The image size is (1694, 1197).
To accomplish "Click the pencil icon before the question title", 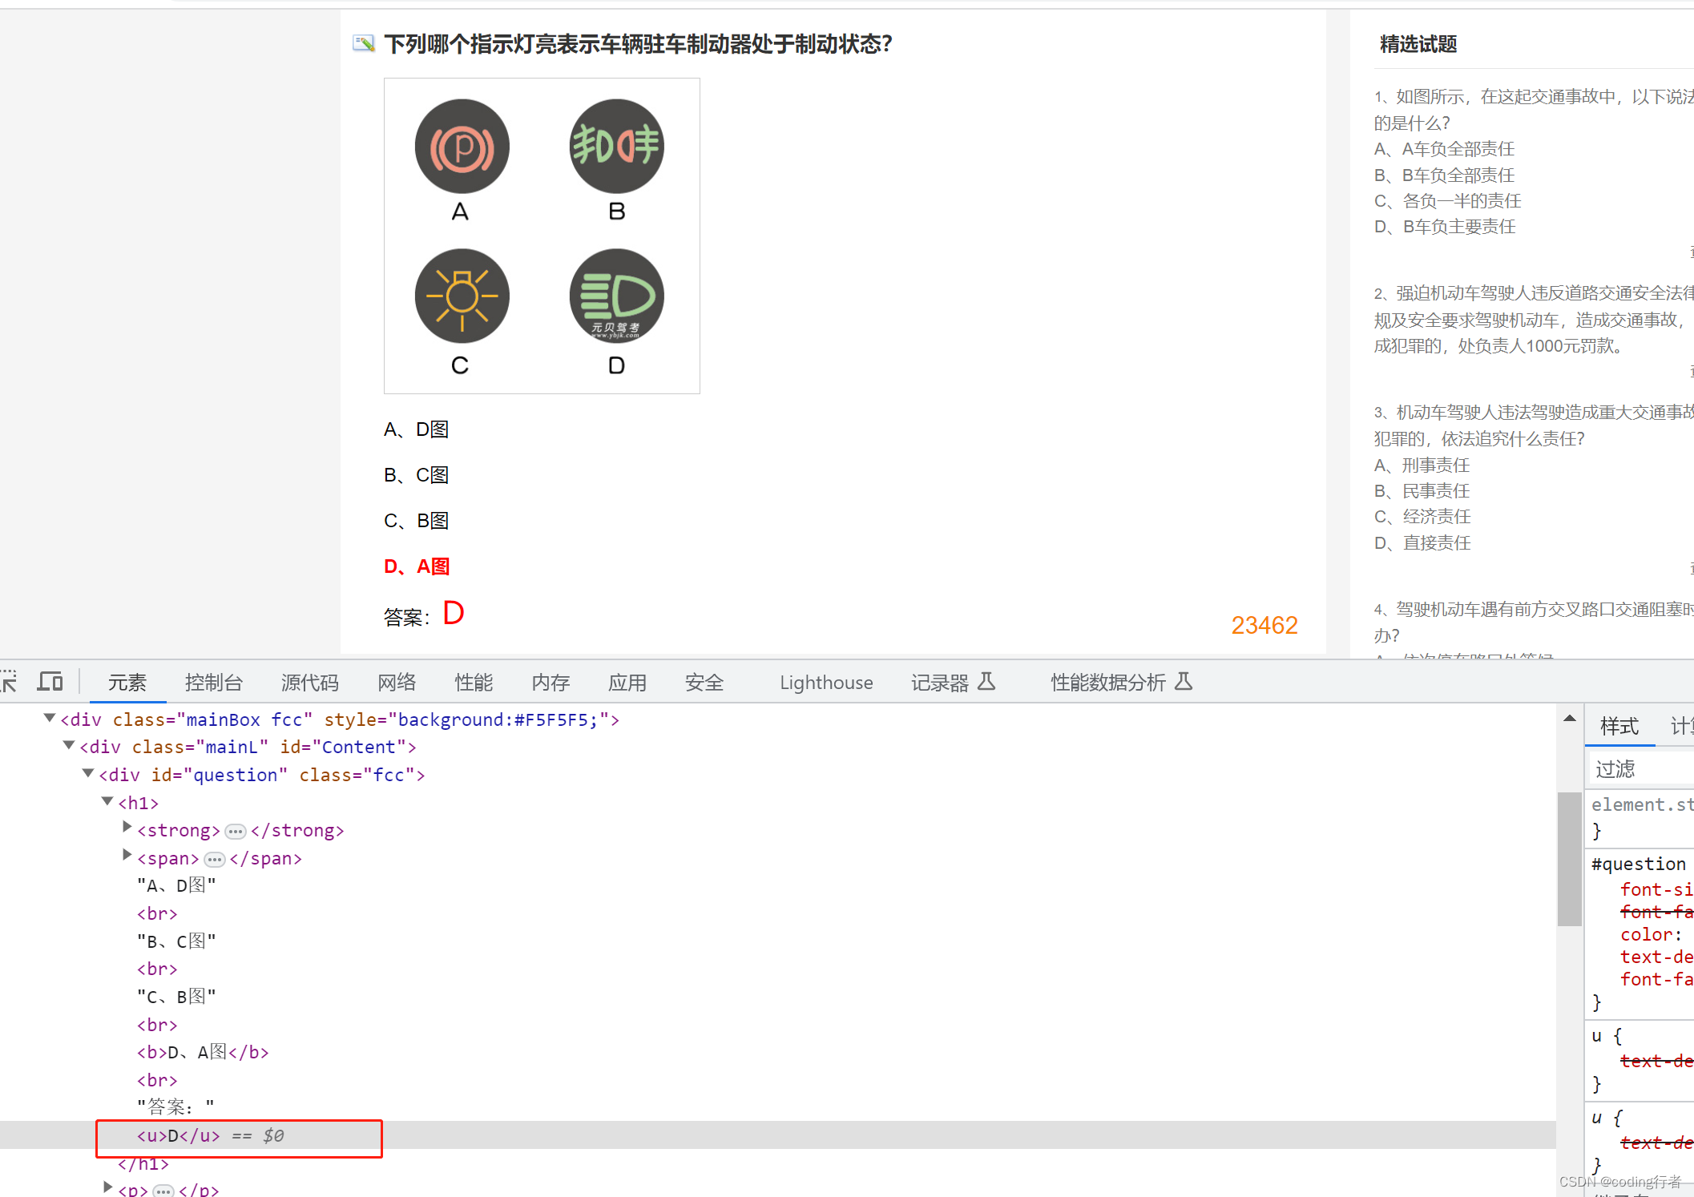I will [x=364, y=44].
